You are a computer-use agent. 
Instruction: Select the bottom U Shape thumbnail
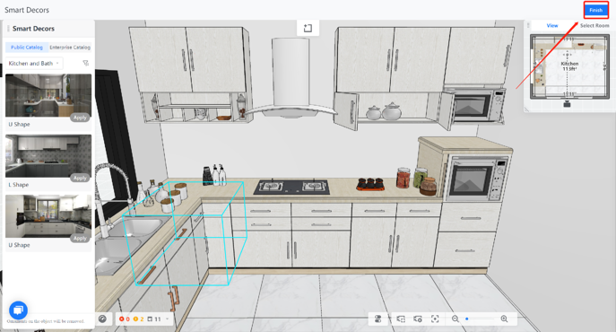point(48,216)
